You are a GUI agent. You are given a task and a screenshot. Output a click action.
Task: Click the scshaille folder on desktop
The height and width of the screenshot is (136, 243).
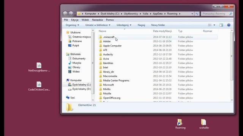coord(204,124)
